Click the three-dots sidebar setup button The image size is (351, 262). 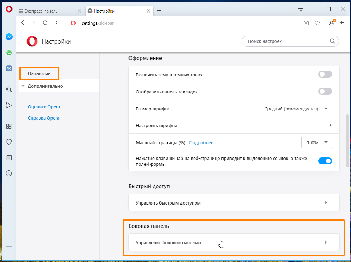click(x=9, y=246)
